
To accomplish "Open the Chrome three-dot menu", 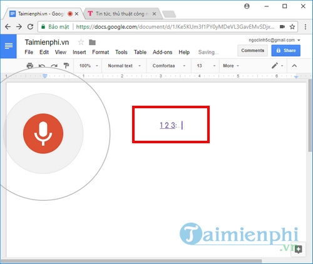I will [305, 27].
